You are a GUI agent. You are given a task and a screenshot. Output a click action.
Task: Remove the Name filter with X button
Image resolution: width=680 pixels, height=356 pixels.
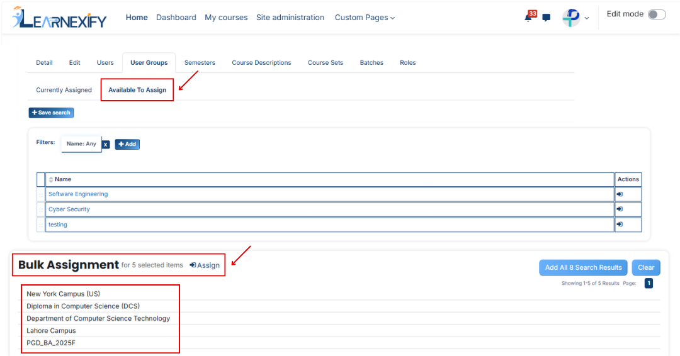click(105, 145)
